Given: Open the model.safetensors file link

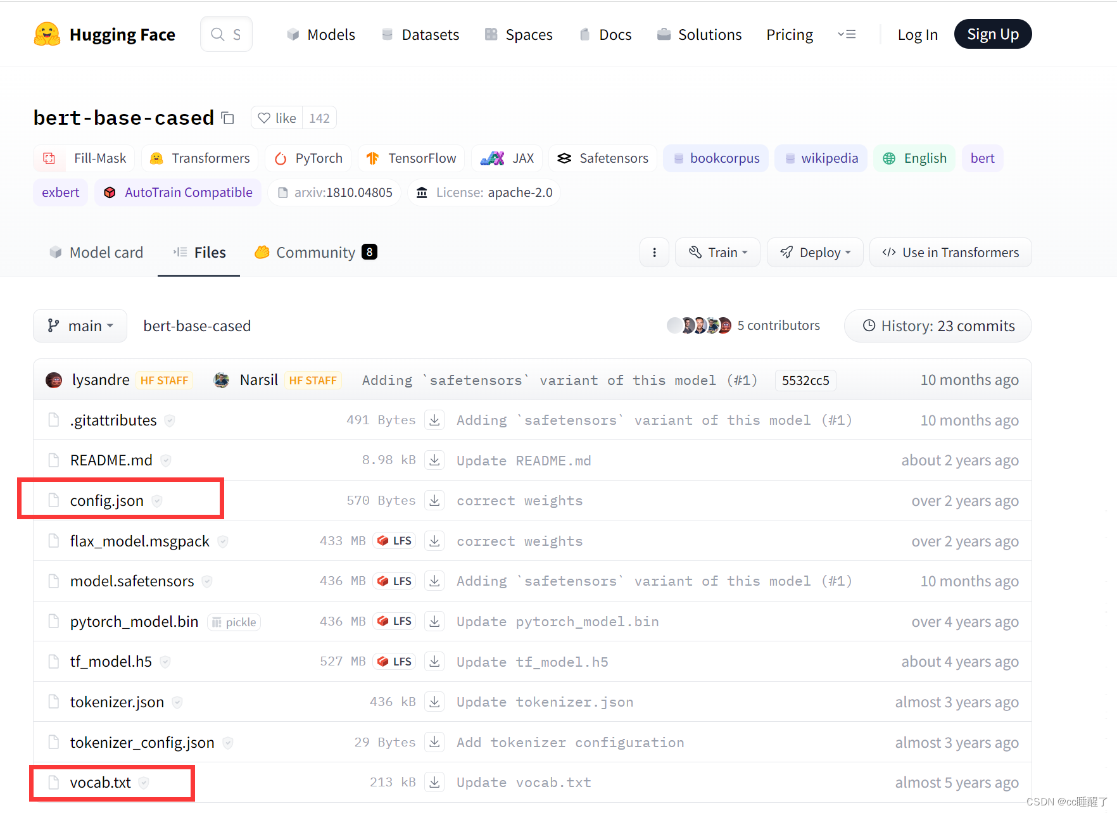Looking at the screenshot, I should click(x=132, y=581).
